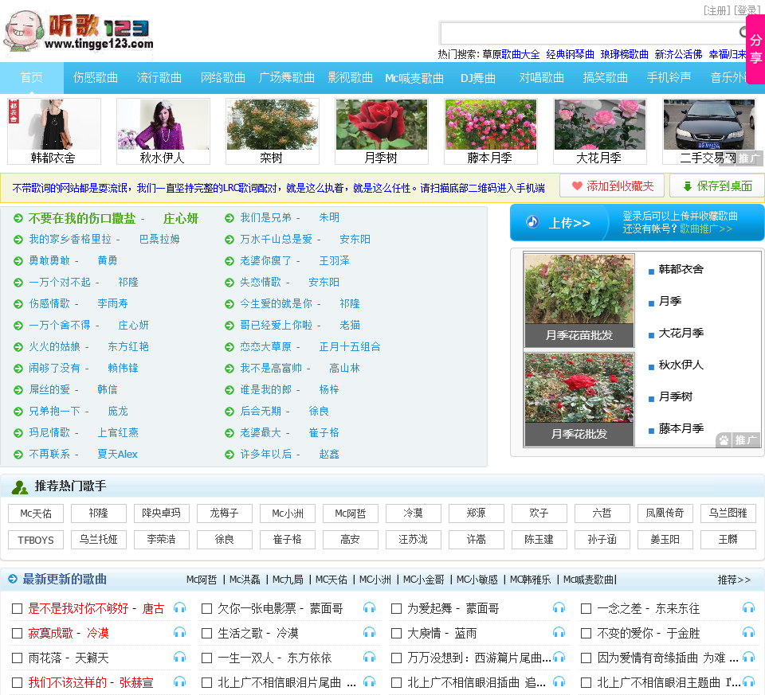The image size is (765, 695).
Task: Click 保存到桌面 button
Action: (x=717, y=185)
